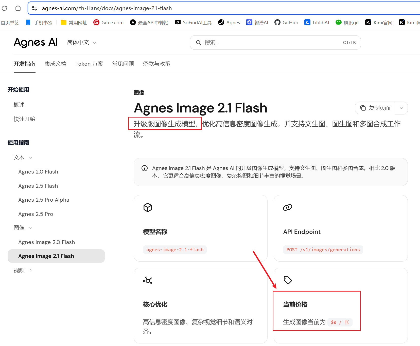Click the price tag icon above 当前价格

[288, 280]
